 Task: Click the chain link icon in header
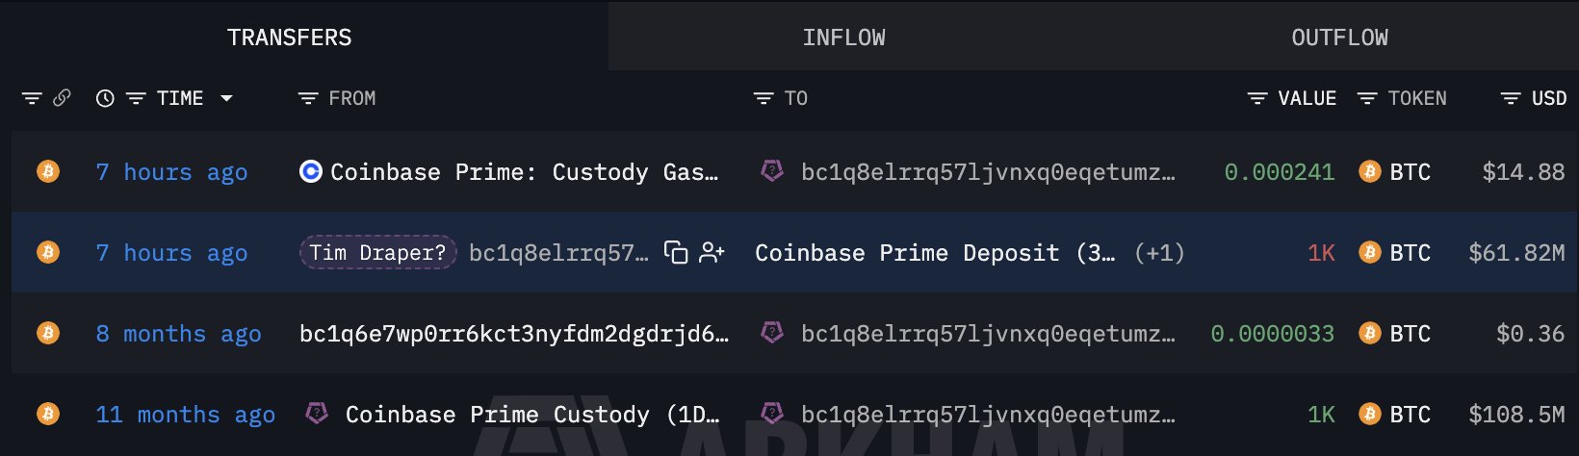pos(62,98)
